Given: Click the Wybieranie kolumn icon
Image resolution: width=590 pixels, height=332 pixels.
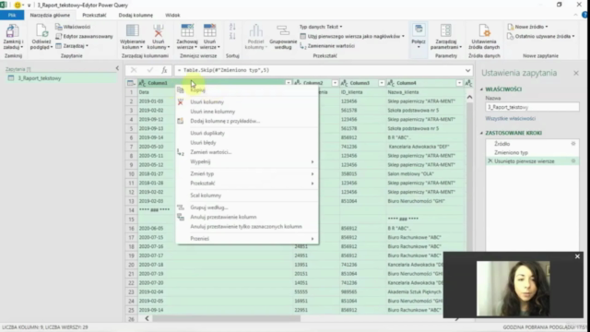Looking at the screenshot, I should point(132,31).
